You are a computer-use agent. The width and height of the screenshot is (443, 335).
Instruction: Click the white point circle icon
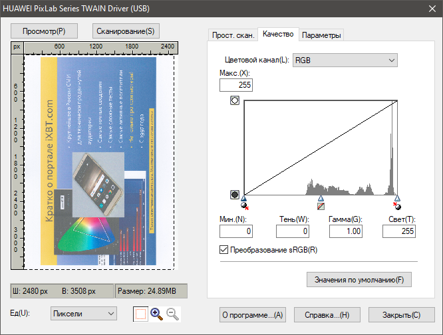coord(235,100)
